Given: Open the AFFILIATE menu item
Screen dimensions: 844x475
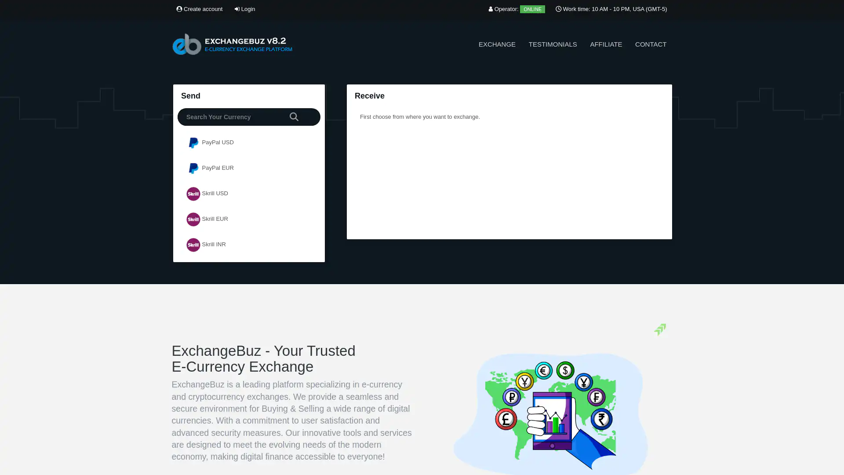Looking at the screenshot, I should point(606,44).
